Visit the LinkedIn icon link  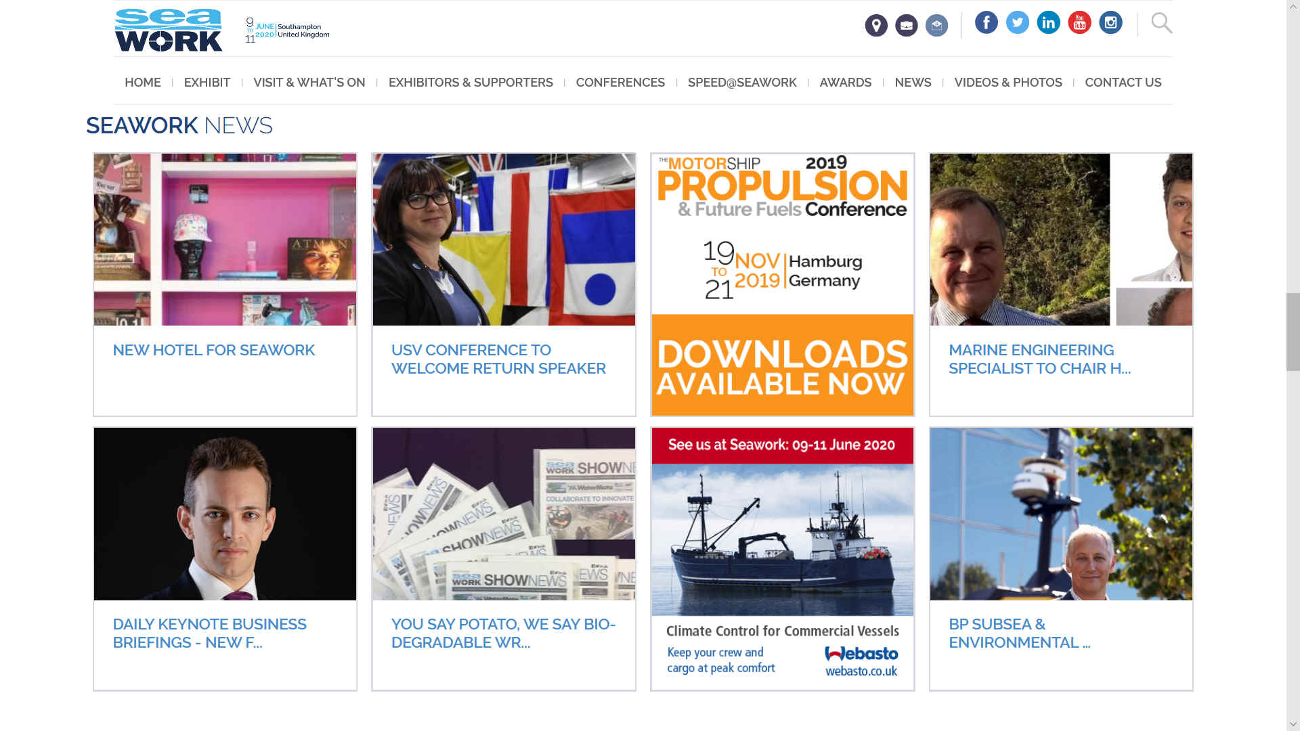point(1049,22)
